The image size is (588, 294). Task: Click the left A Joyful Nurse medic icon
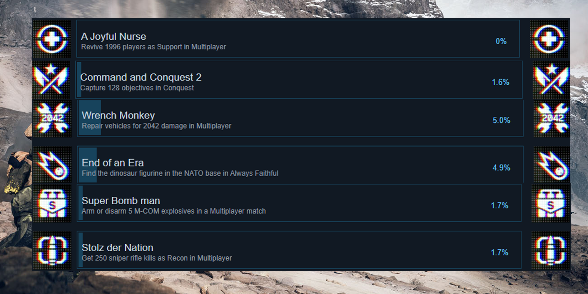coord(52,39)
